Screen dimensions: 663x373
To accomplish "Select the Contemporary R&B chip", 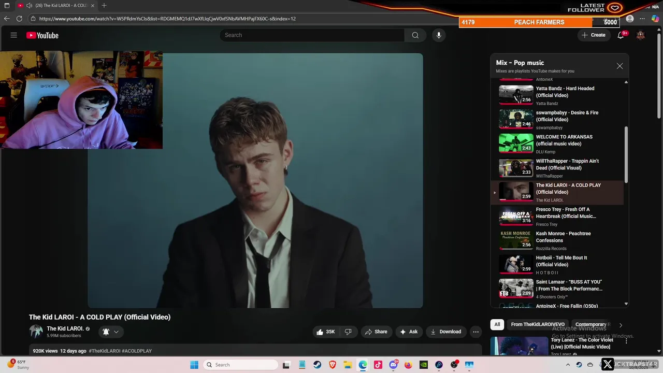I will 592,324.
